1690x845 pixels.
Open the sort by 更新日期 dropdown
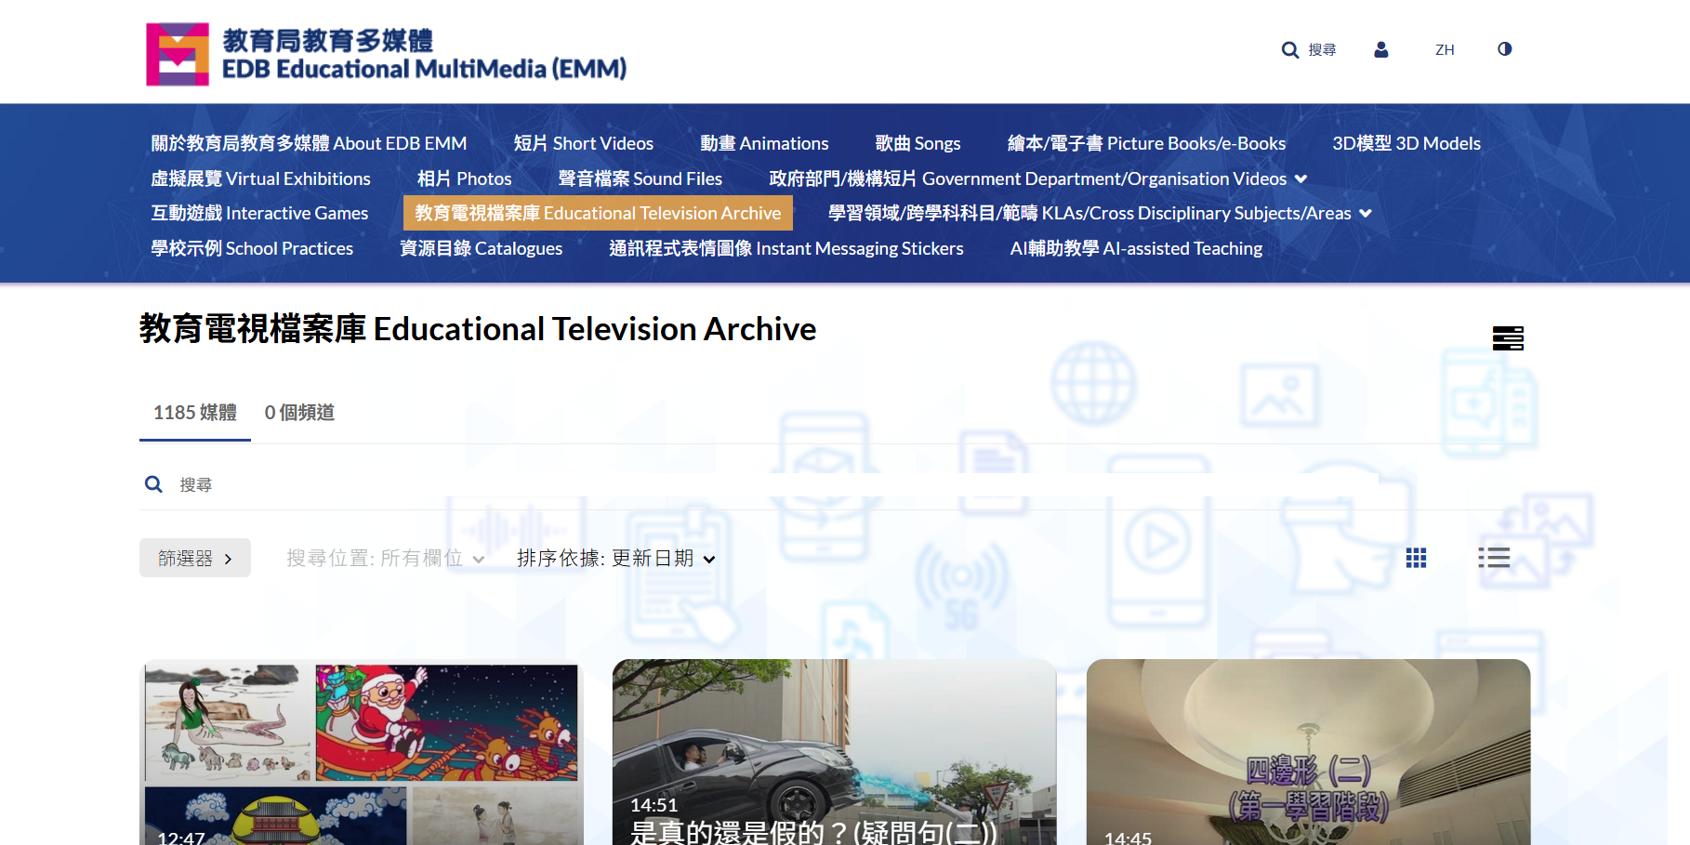coord(615,559)
